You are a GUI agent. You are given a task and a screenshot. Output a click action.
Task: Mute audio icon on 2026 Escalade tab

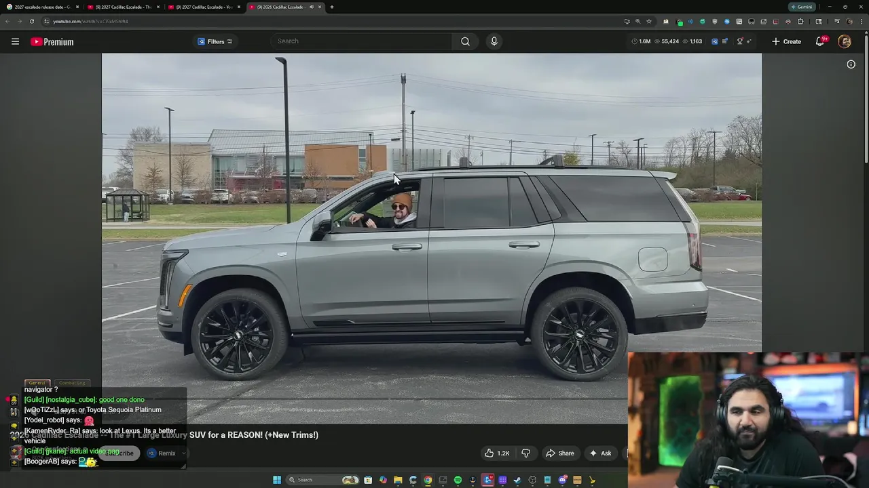(312, 7)
